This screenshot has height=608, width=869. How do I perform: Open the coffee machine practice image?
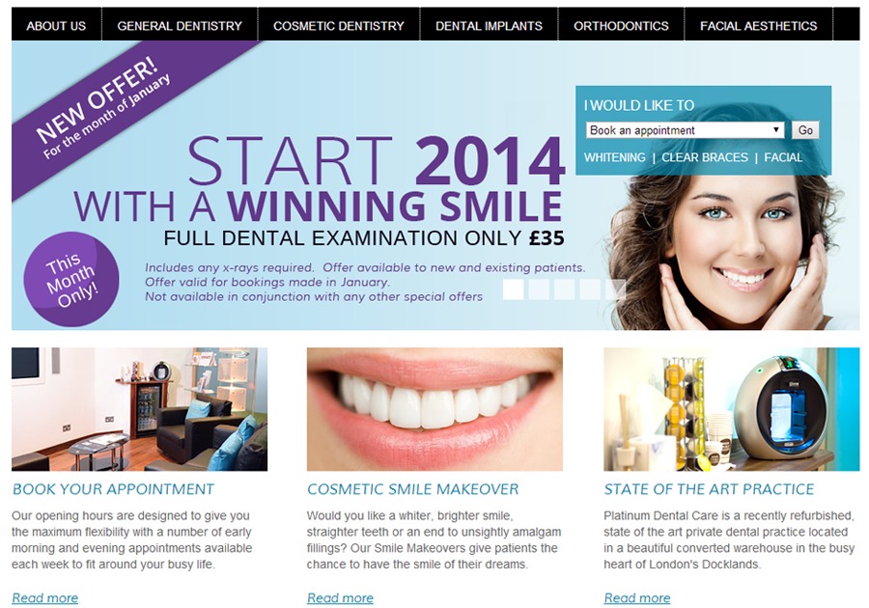(x=732, y=409)
